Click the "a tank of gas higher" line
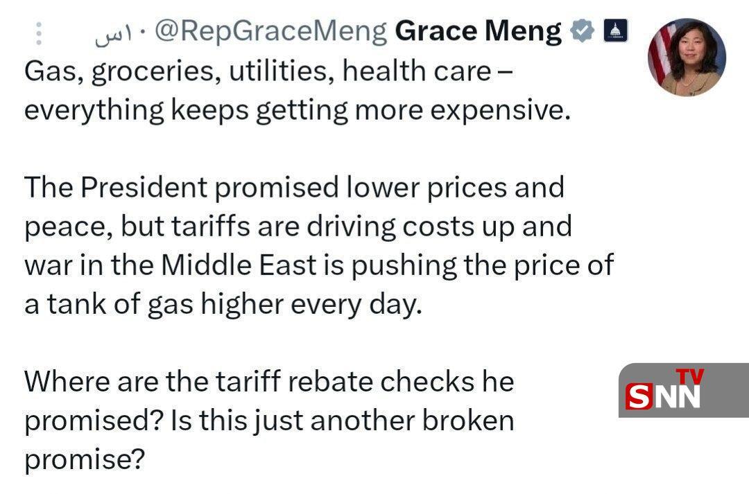 click(x=223, y=304)
